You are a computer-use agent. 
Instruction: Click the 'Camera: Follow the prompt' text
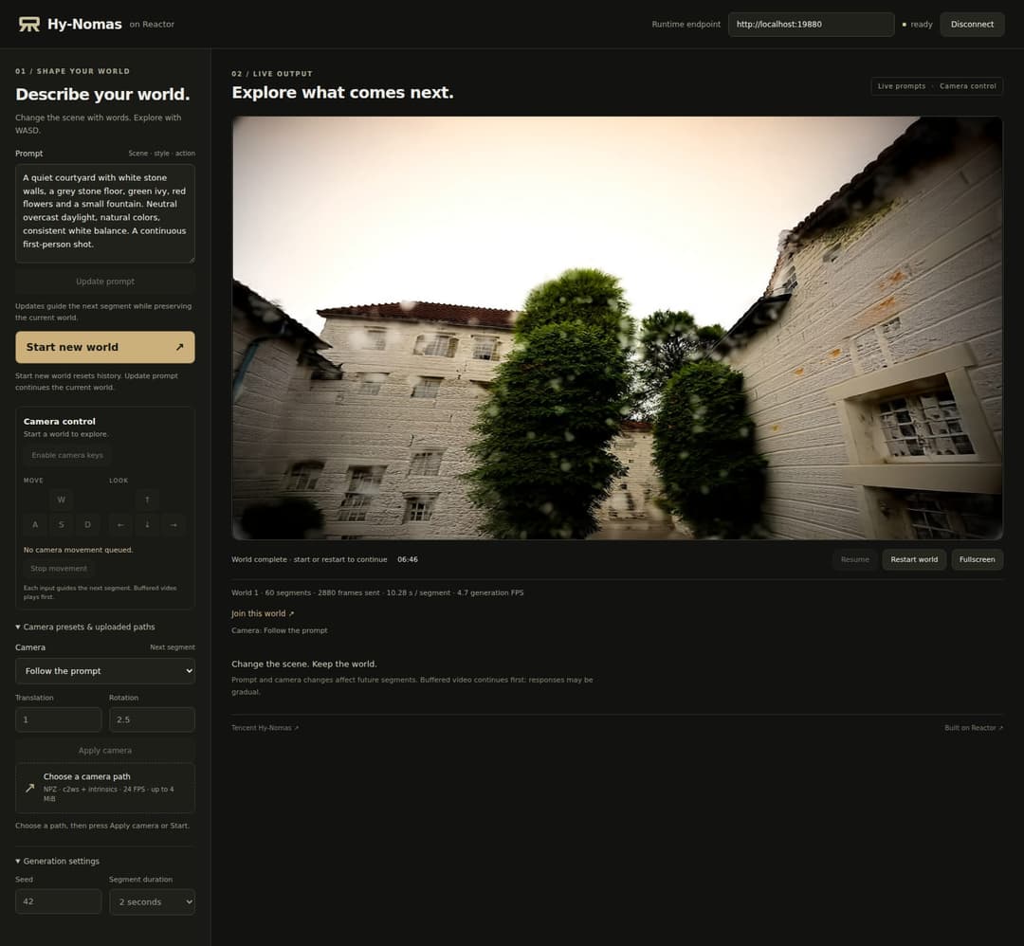(280, 630)
